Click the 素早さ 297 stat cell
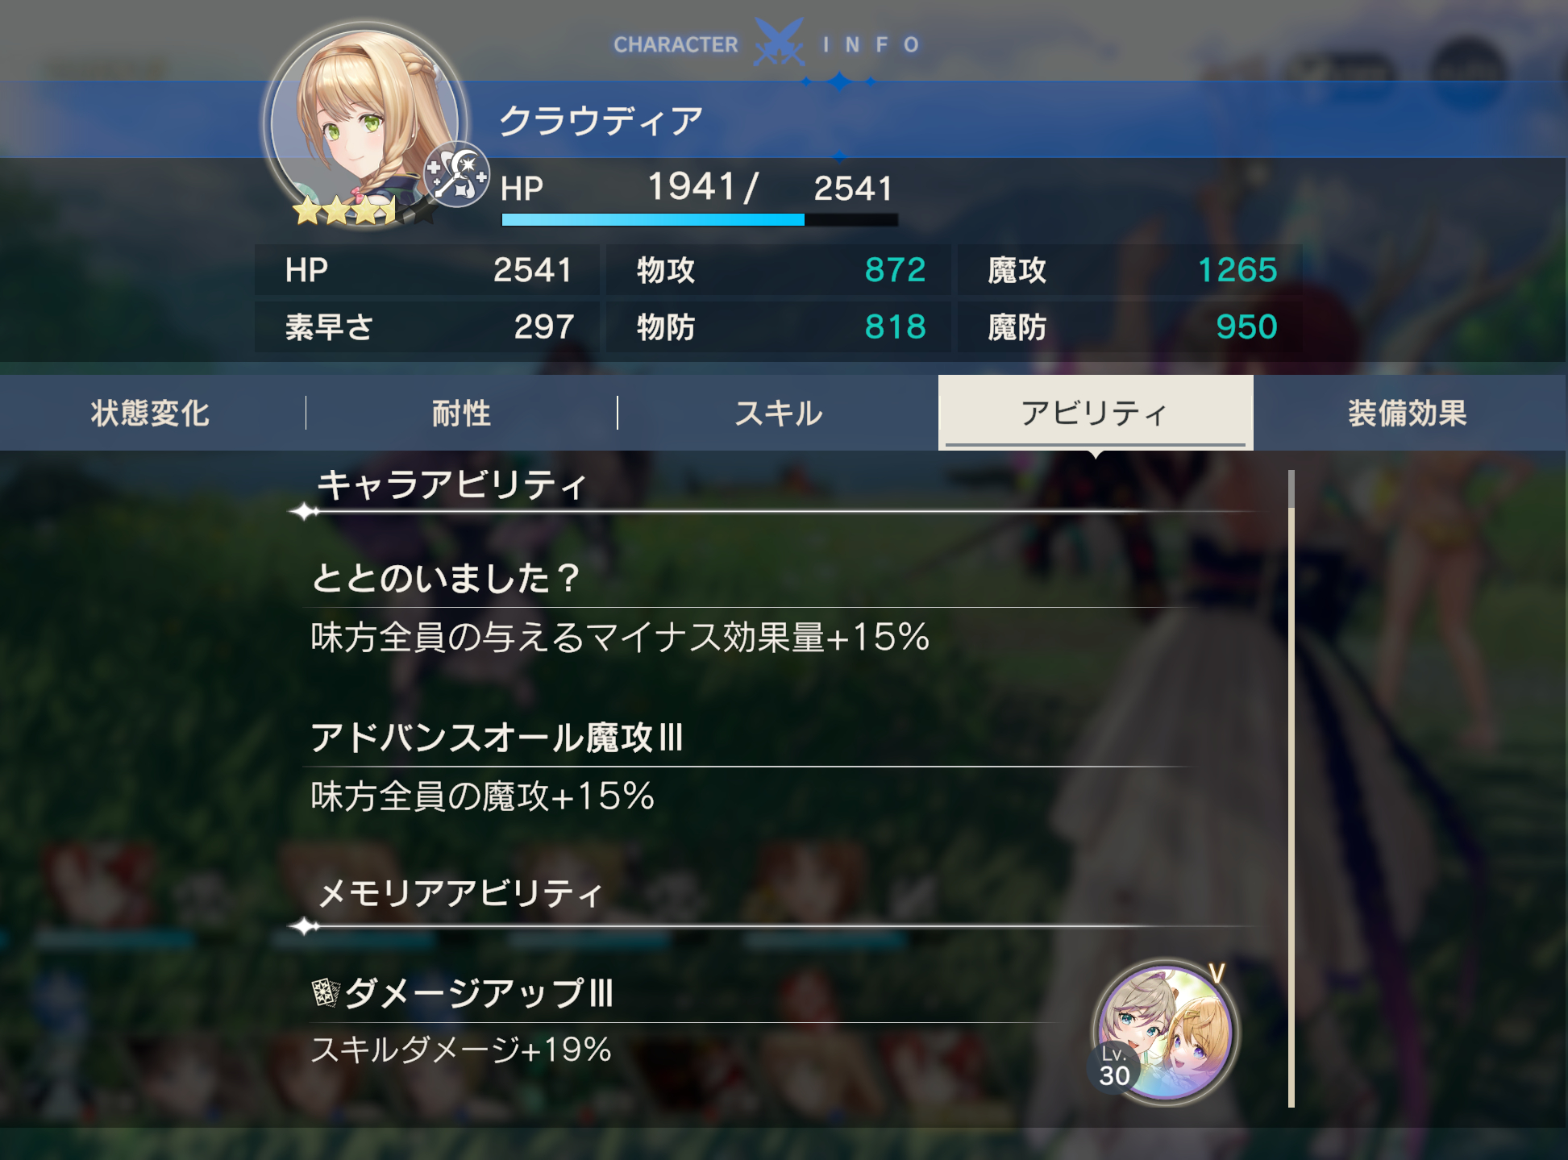The image size is (1568, 1160). [x=427, y=327]
